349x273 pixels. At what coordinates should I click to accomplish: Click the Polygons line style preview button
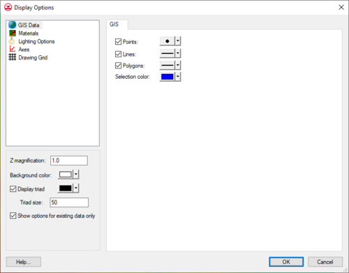click(x=168, y=65)
